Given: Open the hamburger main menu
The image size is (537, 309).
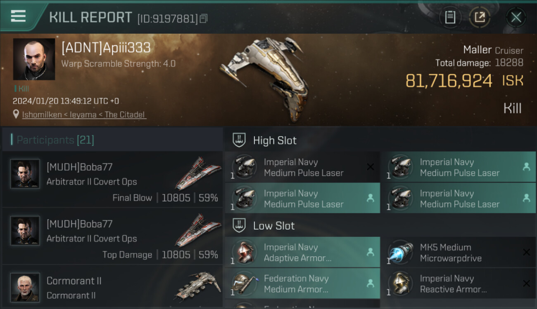Looking at the screenshot, I should [19, 16].
